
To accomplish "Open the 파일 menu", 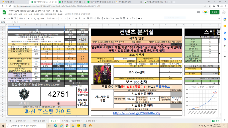I will pyautogui.click(x=10, y=14).
